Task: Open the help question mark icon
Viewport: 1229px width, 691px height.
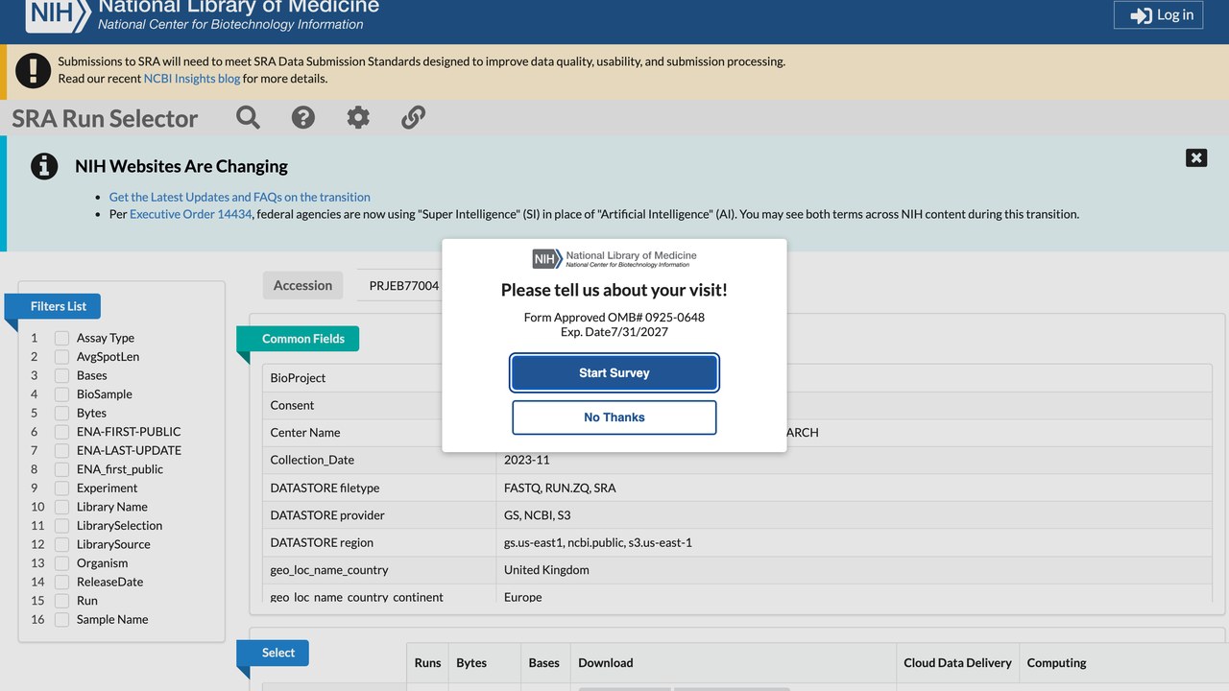Action: (303, 117)
